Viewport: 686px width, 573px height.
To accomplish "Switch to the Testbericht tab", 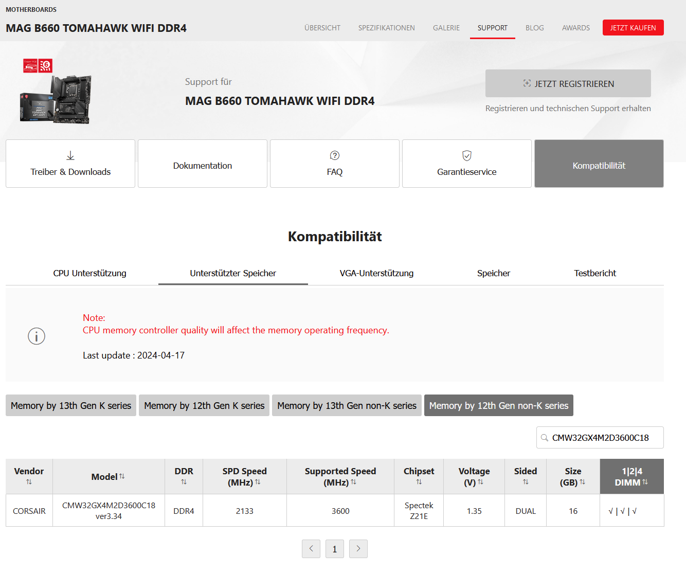I will point(595,273).
